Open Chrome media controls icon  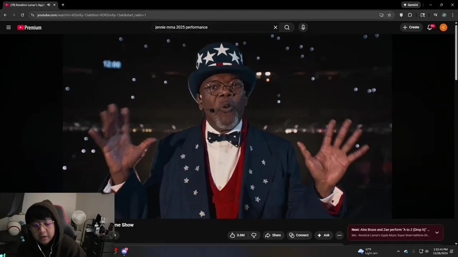pos(435,15)
